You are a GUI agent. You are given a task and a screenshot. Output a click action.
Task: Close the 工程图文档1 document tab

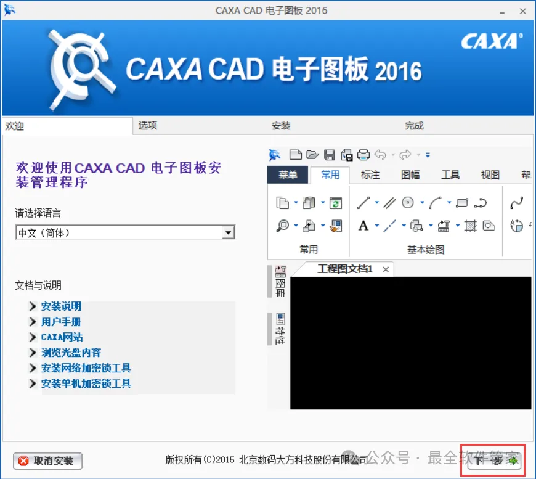386,269
